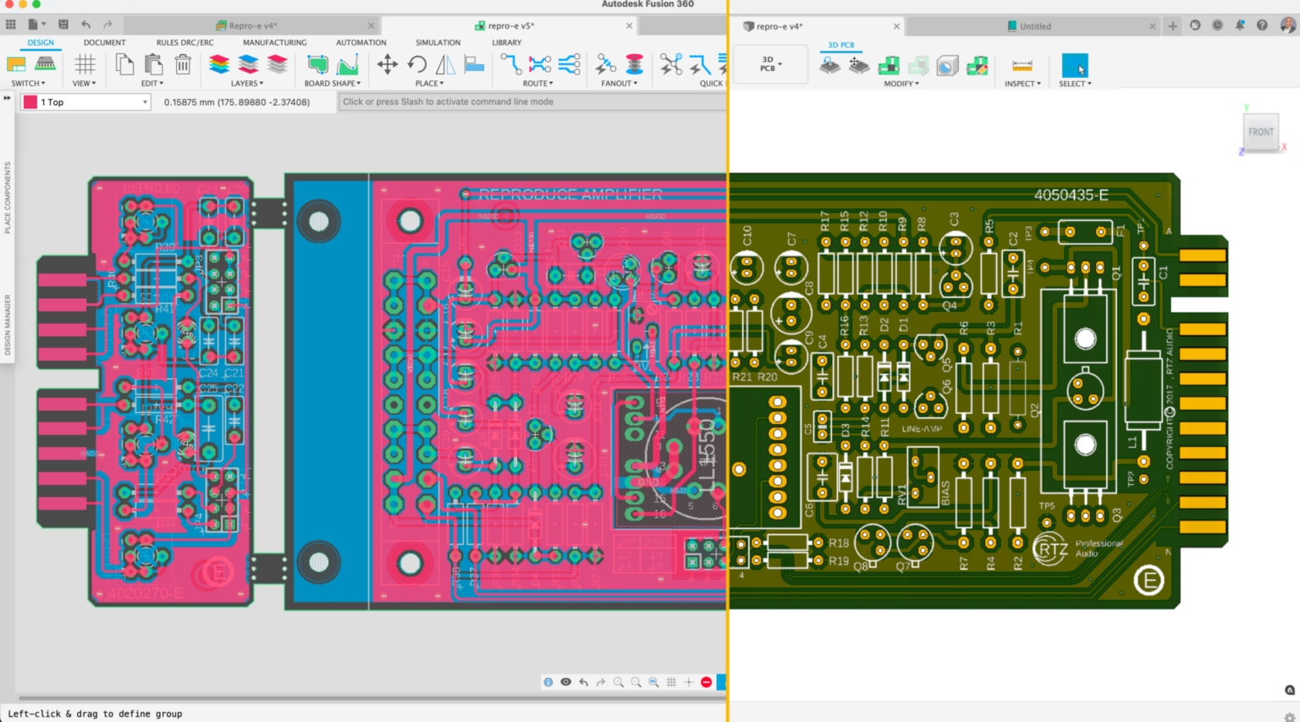Click the Undo arrow in canvas toolbar
Image resolution: width=1300 pixels, height=722 pixels.
584,681
